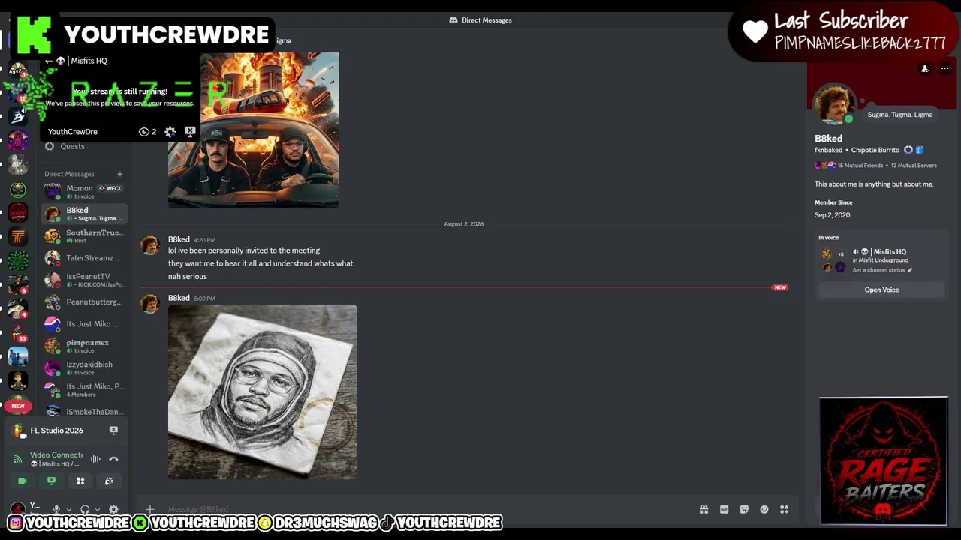Focus the Message @B8ked input field
Image resolution: width=961 pixels, height=540 pixels.
pyautogui.click(x=428, y=510)
